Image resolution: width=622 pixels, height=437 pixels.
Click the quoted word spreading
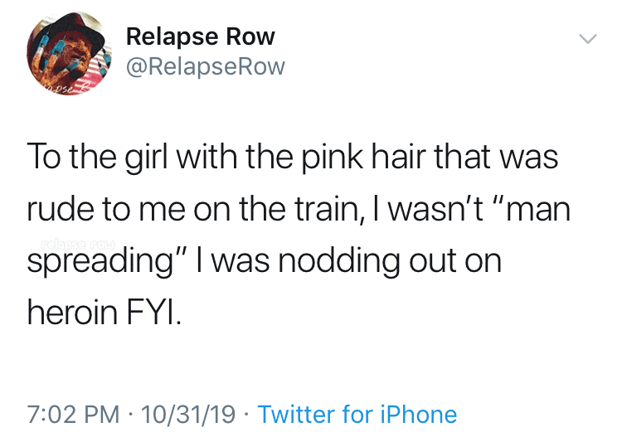point(100,262)
